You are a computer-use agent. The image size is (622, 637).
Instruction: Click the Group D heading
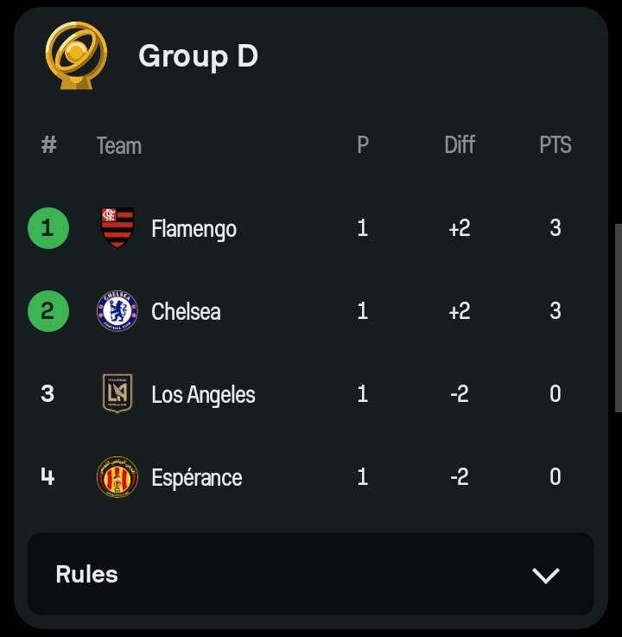(x=198, y=56)
